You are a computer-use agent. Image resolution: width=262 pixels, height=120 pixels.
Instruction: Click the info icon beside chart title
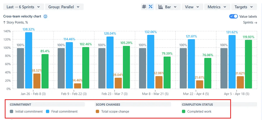coord(45,16)
